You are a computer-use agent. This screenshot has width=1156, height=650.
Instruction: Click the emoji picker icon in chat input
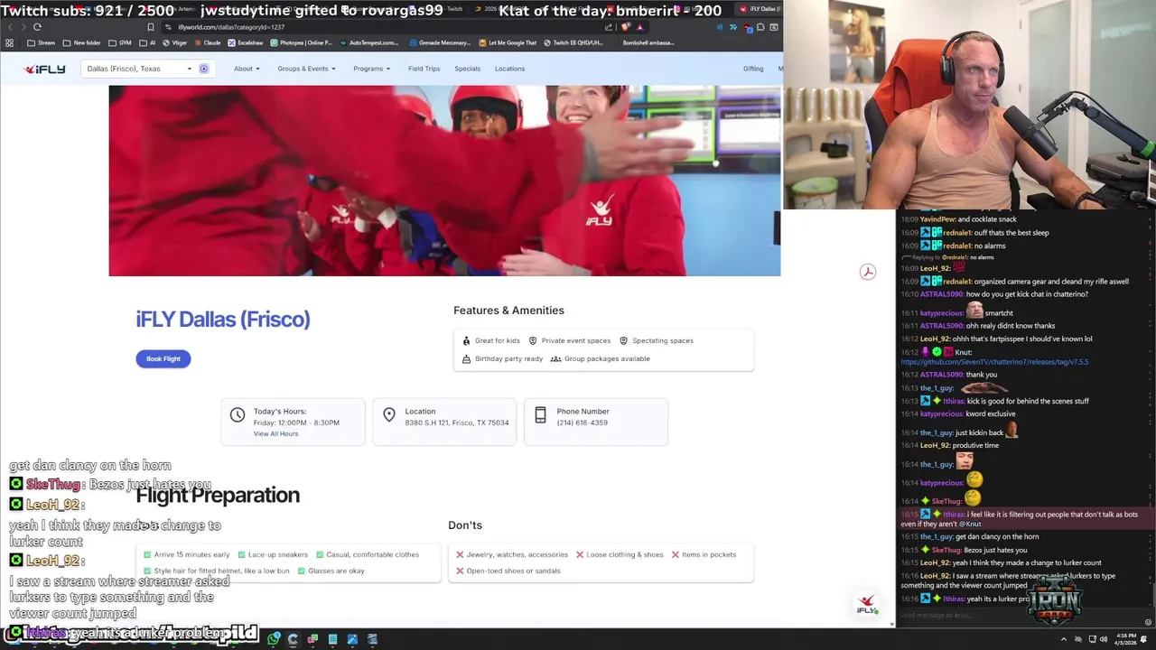pyautogui.click(x=1148, y=621)
